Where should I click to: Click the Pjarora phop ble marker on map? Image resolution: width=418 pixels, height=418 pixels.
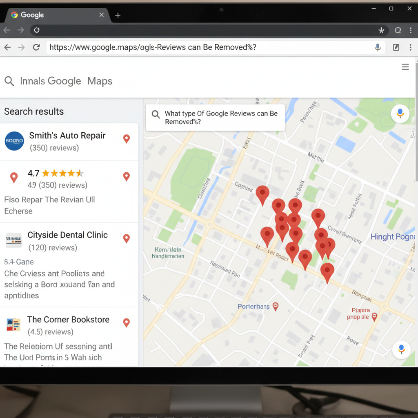tap(374, 317)
